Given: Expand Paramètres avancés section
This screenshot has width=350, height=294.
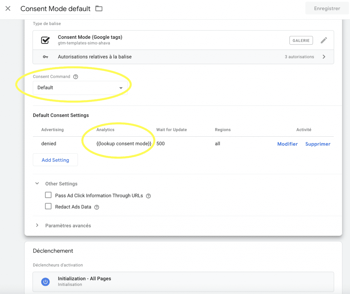Looking at the screenshot, I should 37,225.
